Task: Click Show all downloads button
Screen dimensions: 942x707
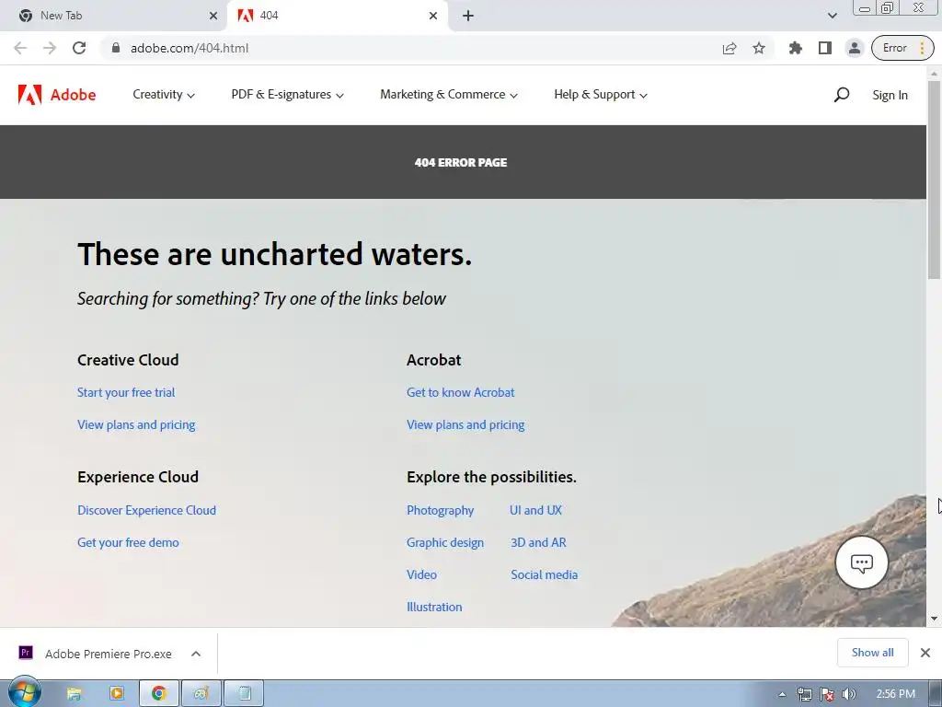Action: tap(872, 653)
